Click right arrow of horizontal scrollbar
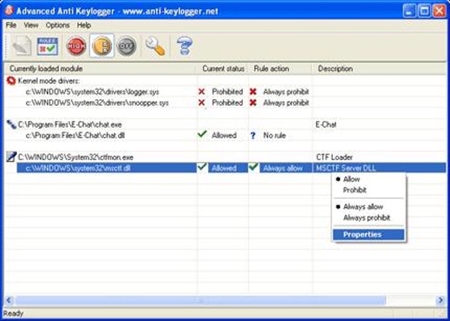450x321 pixels. coord(441,300)
